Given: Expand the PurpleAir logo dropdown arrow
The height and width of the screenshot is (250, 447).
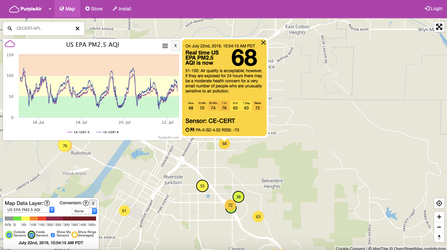Looking at the screenshot, I should [x=50, y=9].
